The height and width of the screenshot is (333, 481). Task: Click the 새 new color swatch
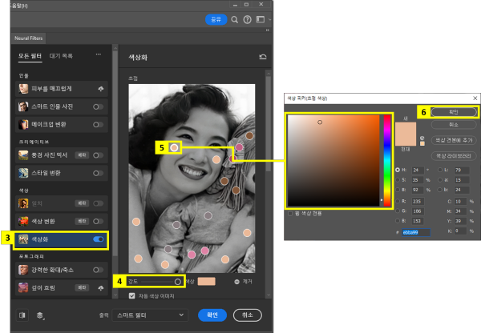405,128
